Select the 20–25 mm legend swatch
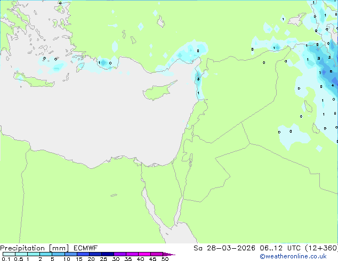338x261 pixels. click(x=95, y=254)
